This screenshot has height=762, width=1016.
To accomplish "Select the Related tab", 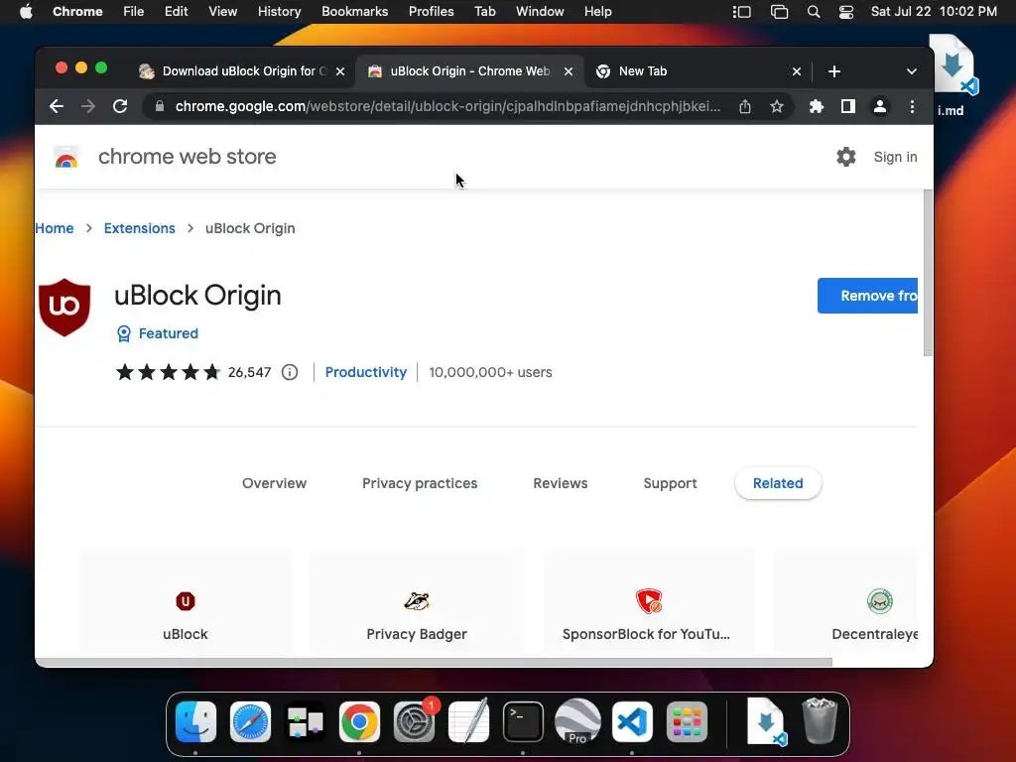I will pos(778,483).
